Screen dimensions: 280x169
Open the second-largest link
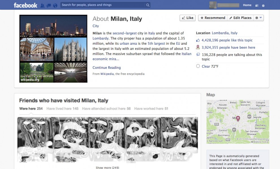(124, 33)
